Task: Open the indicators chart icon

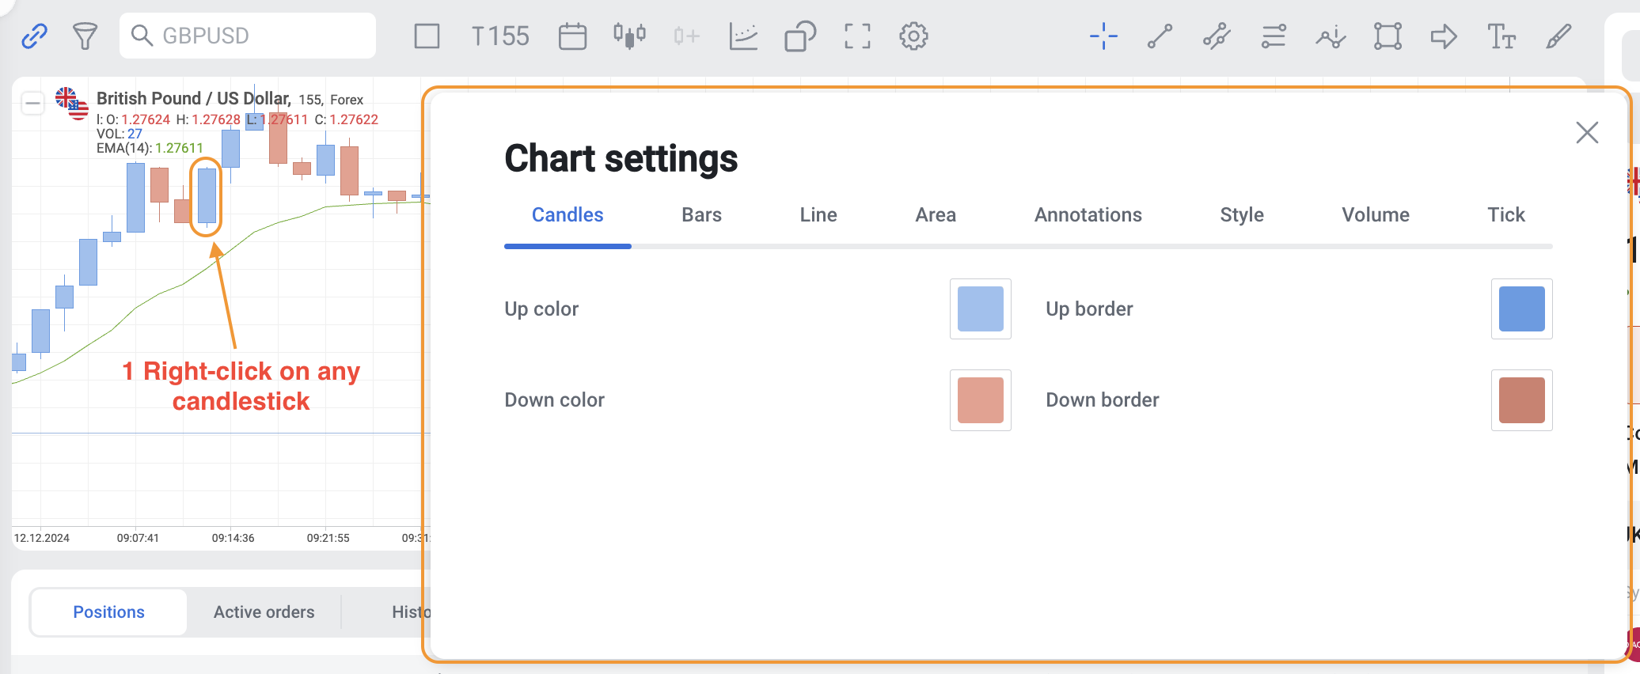Action: tap(743, 36)
